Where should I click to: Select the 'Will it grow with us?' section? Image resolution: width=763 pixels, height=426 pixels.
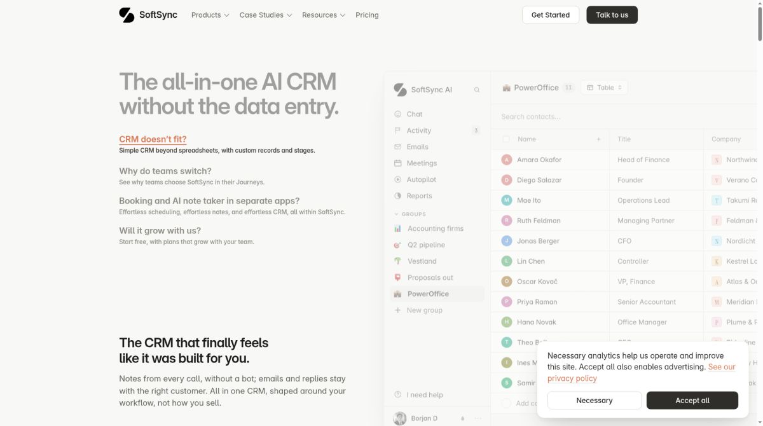click(160, 231)
